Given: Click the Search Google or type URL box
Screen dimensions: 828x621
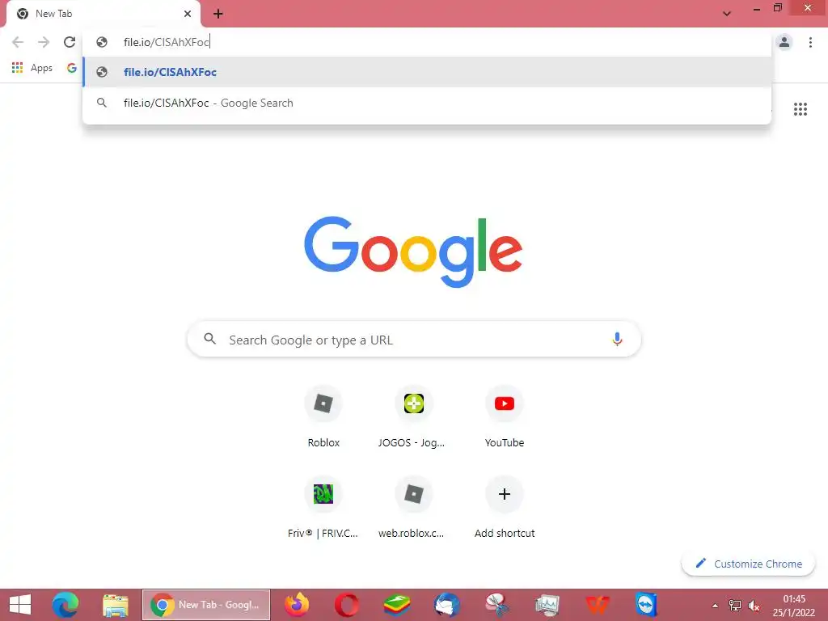Looking at the screenshot, I should pyautogui.click(x=414, y=339).
